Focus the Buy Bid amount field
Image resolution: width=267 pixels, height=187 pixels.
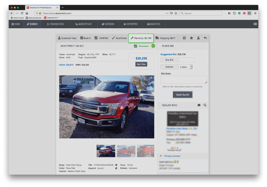pos(186,60)
